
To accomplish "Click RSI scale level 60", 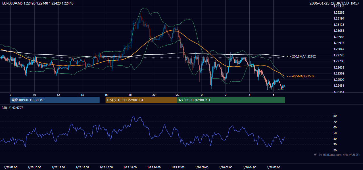I will 335,127.
